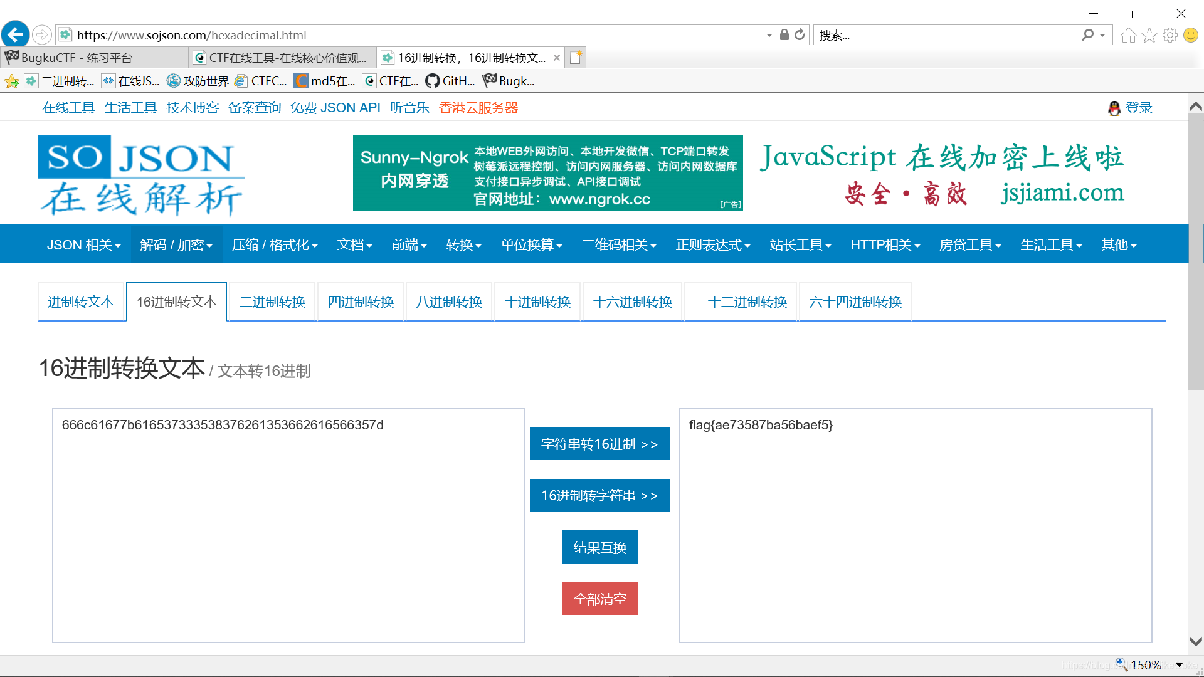1204x677 pixels.
Task: Click the 登录 login link
Action: click(1138, 108)
